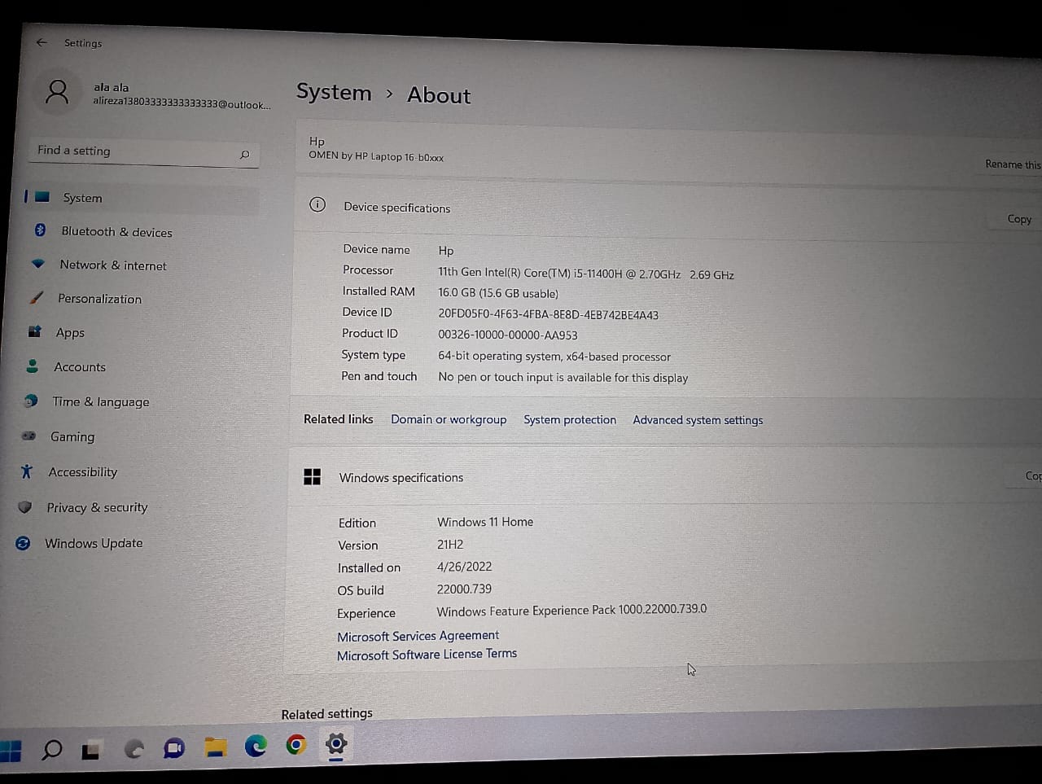Select the Gaming controller icon

[x=28, y=436]
